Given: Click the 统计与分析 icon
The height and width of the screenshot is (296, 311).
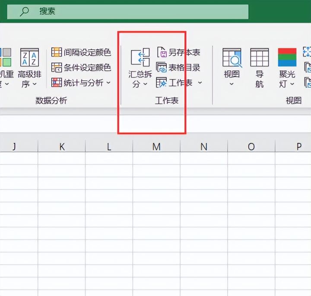Looking at the screenshot, I should click(57, 83).
